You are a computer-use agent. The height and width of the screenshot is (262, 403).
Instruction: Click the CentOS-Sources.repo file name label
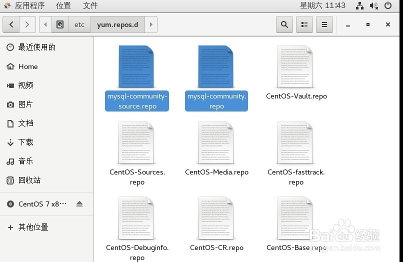click(137, 177)
